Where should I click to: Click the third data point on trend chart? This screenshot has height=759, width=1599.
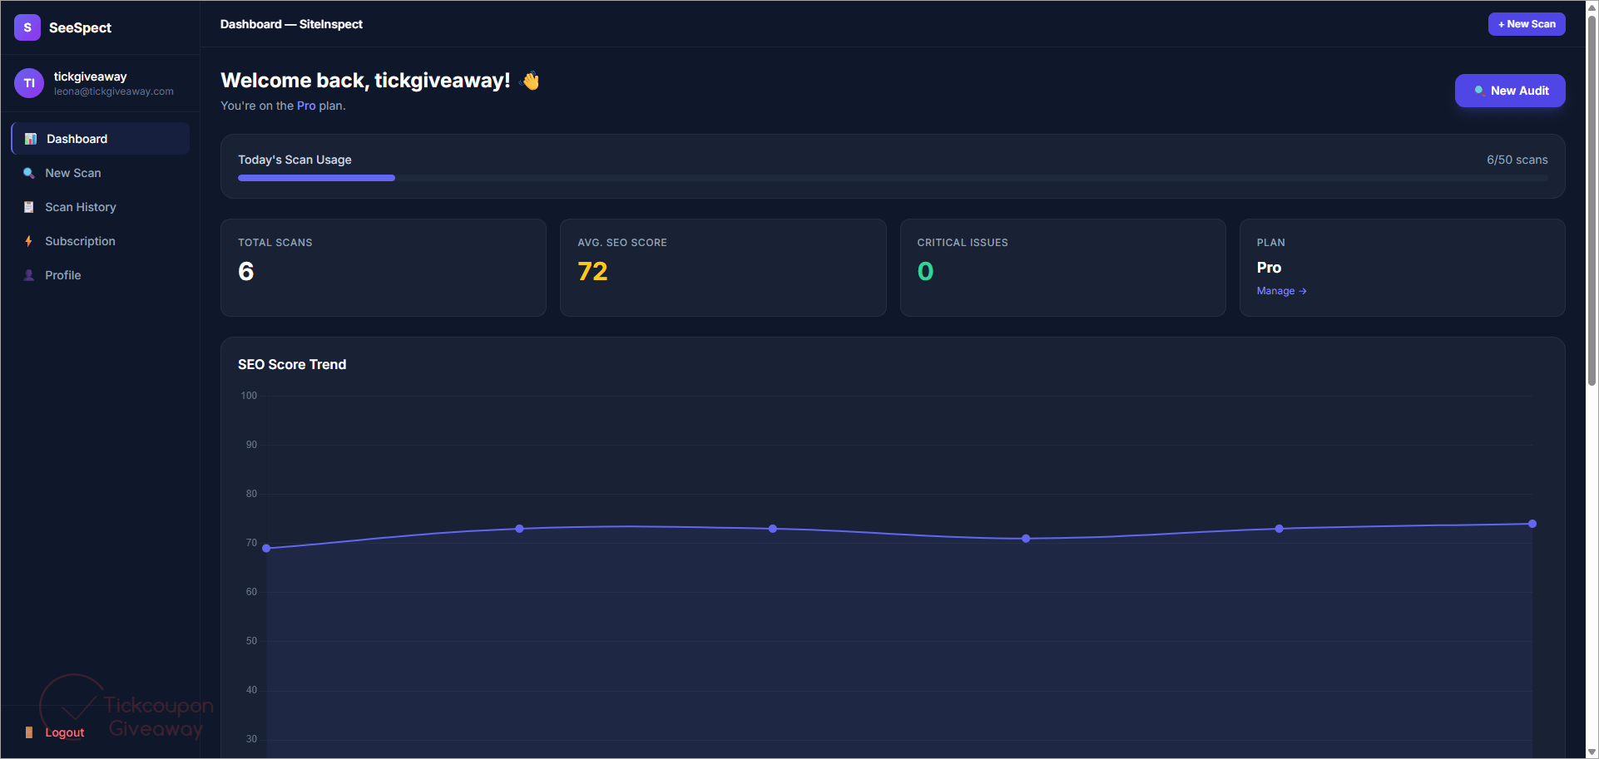tap(773, 529)
